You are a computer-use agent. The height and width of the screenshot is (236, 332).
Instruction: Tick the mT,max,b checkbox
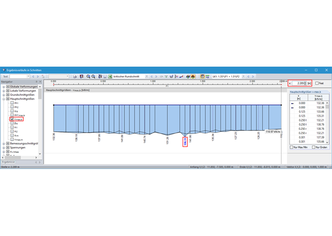coord(12,115)
